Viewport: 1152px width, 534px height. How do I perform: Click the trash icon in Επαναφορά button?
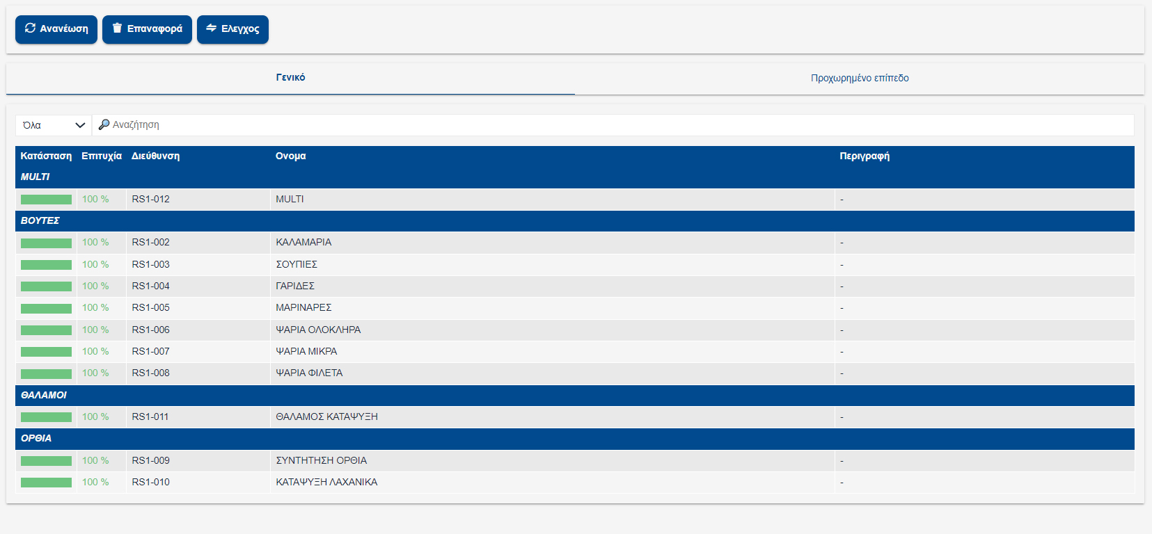click(x=117, y=29)
